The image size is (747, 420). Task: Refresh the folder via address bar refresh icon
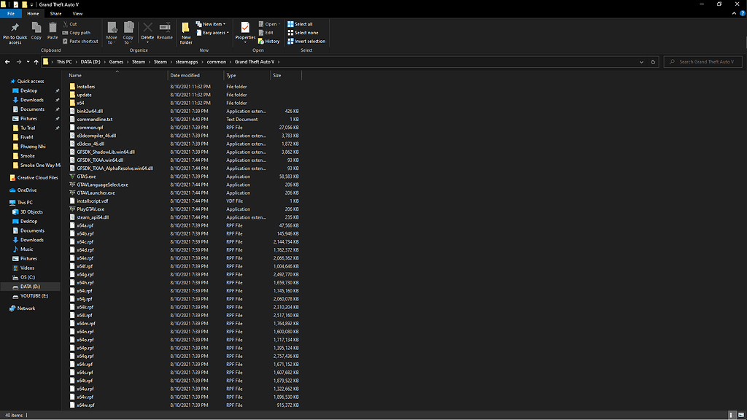tap(653, 62)
